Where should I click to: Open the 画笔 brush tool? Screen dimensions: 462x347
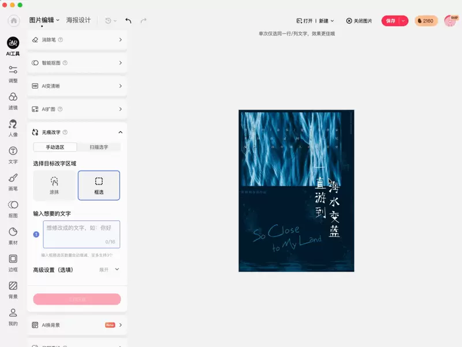(x=13, y=181)
